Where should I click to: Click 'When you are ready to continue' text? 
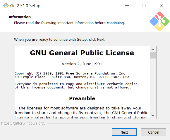[x=60, y=40]
